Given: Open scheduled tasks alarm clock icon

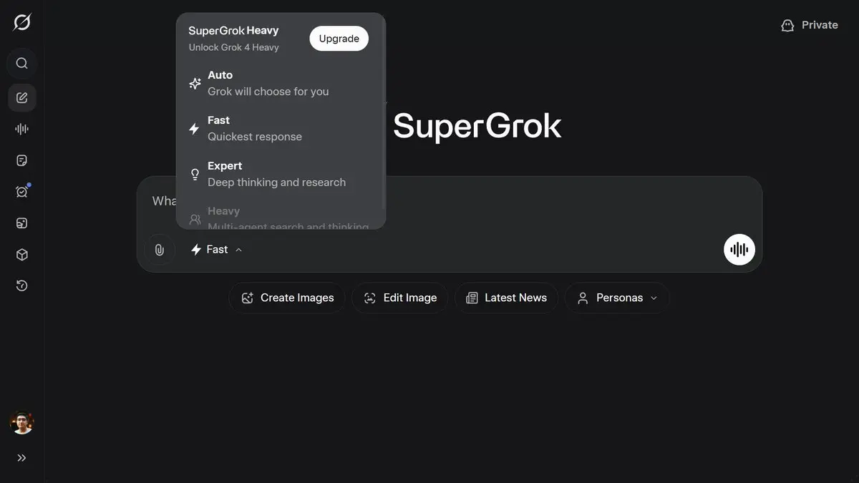Looking at the screenshot, I should [x=22, y=192].
